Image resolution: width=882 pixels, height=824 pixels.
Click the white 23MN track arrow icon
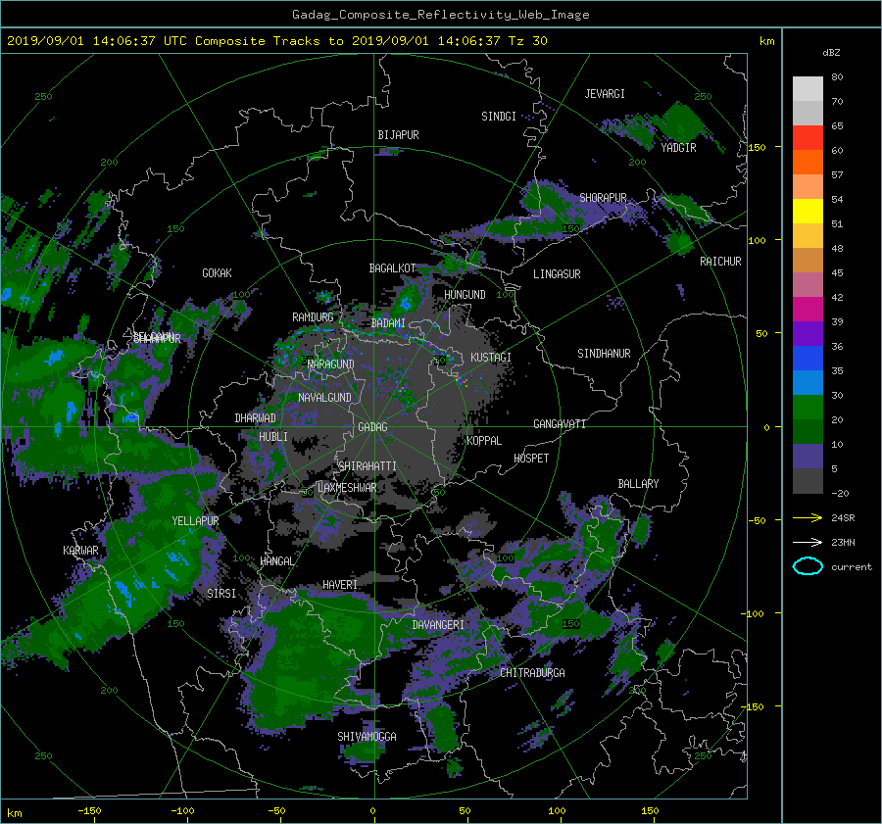click(x=808, y=542)
